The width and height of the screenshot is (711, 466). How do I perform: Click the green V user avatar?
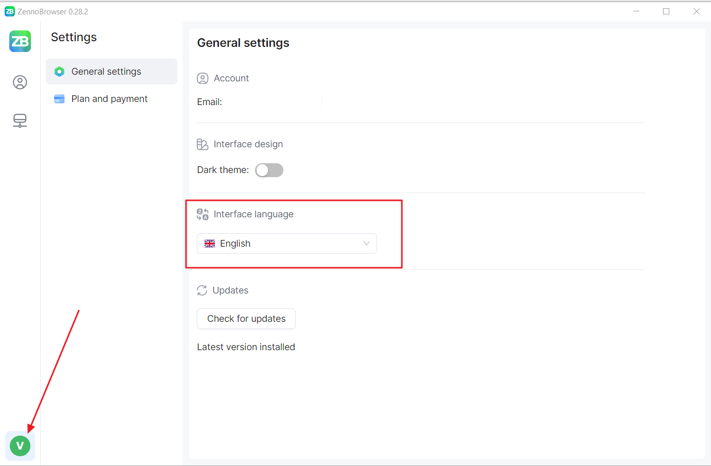click(20, 445)
